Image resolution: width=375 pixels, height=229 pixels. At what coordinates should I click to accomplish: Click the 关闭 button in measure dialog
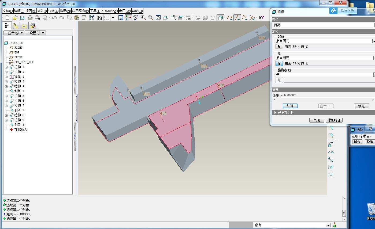[317, 120]
